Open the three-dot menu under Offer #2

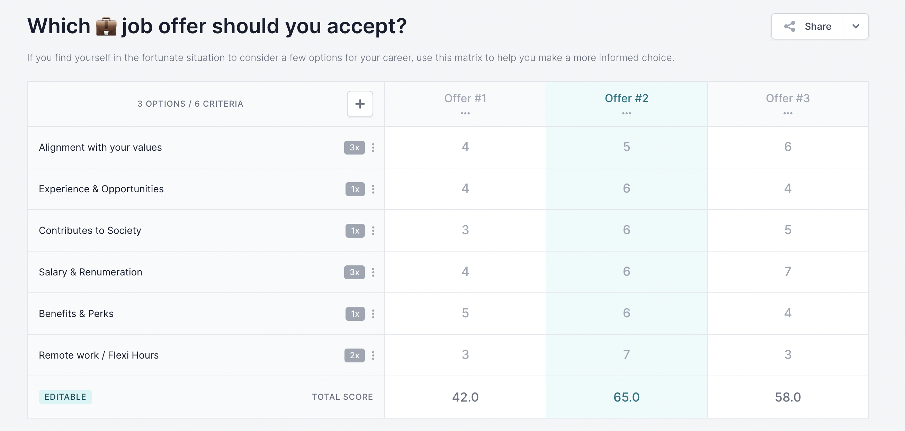[626, 113]
